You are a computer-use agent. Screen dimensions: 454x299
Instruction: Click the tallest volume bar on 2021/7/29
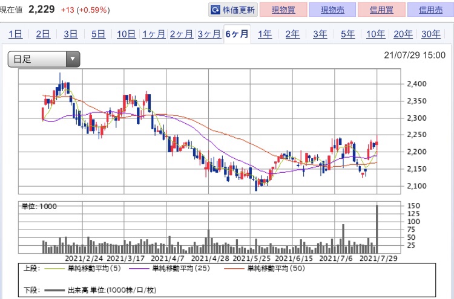click(x=377, y=229)
